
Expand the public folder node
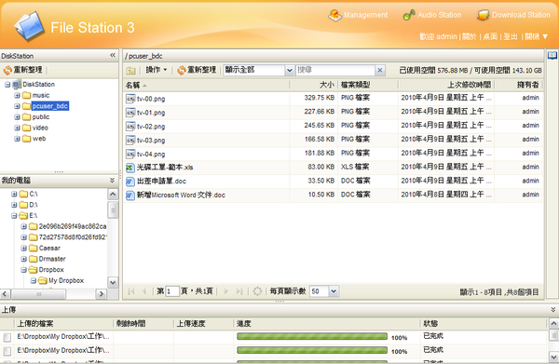coord(17,117)
